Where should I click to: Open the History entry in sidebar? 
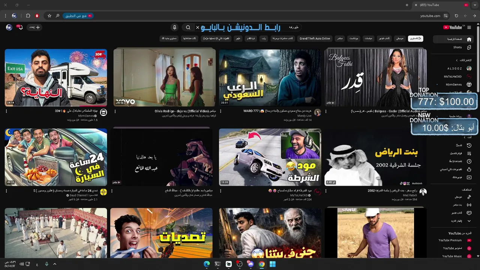pyautogui.click(x=454, y=145)
